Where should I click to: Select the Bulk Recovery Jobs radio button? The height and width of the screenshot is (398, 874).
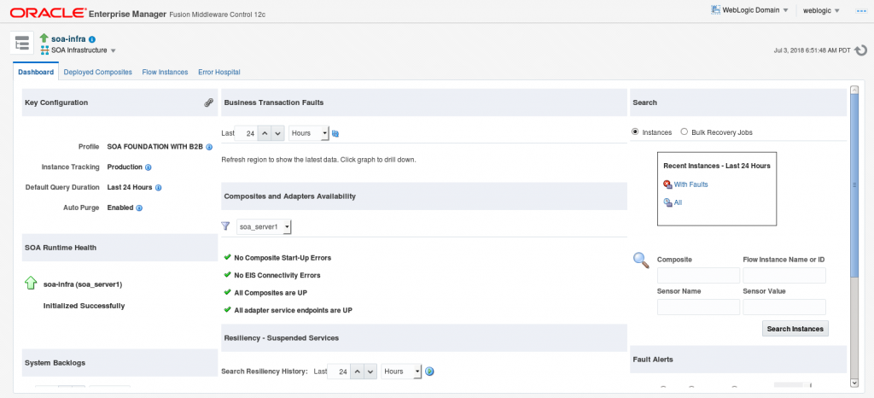[684, 132]
